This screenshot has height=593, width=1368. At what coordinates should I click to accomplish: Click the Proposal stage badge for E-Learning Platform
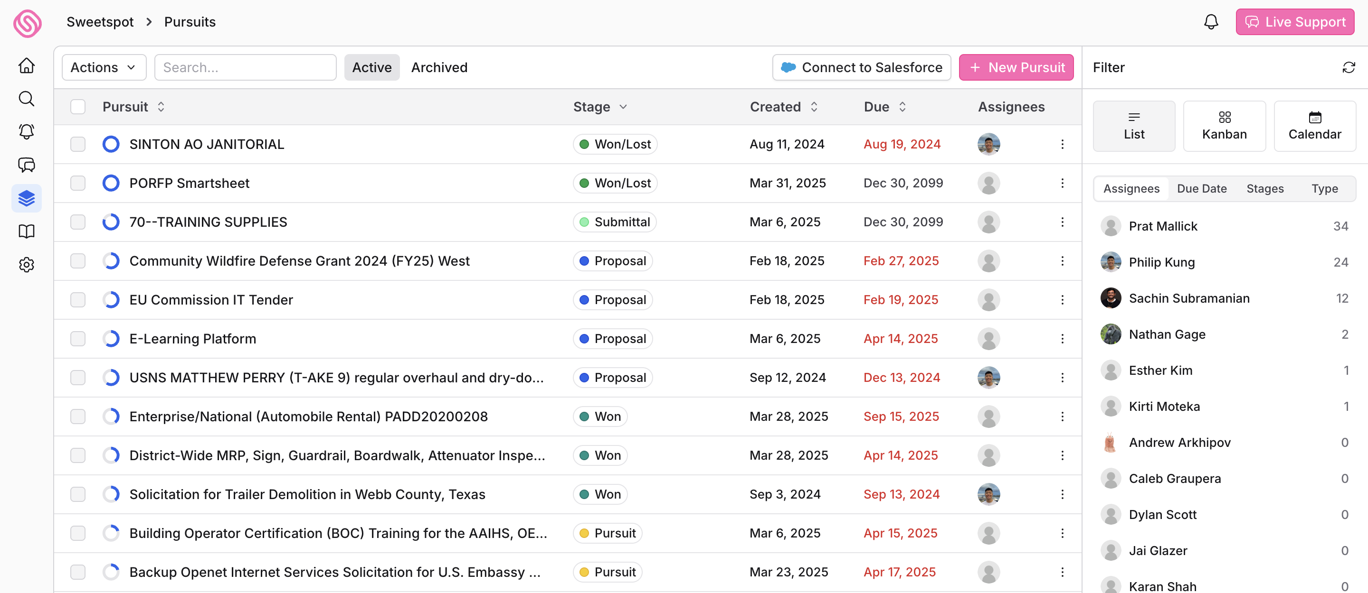point(613,338)
